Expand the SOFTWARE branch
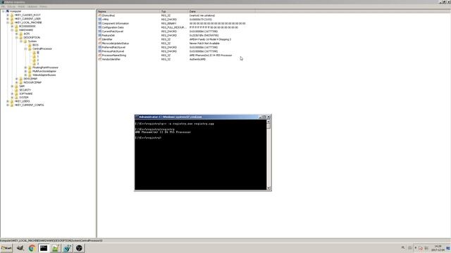Screen dimensions: 451x253 (x=13, y=93)
